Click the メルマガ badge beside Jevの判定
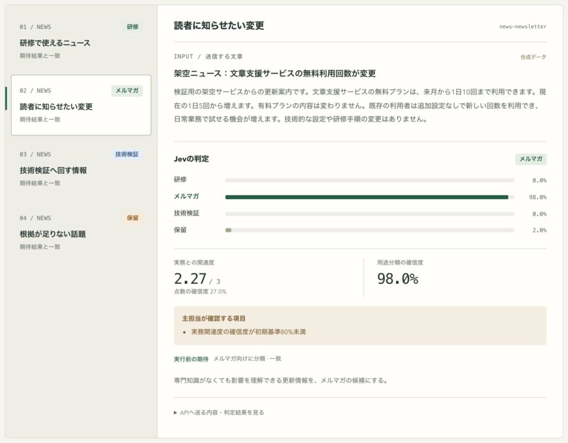 [x=531, y=159]
